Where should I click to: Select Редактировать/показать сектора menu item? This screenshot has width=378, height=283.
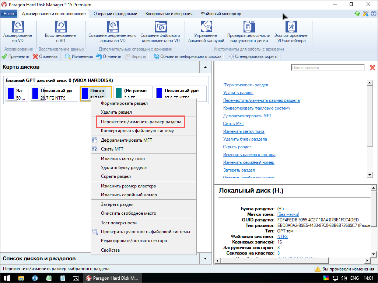144,241
